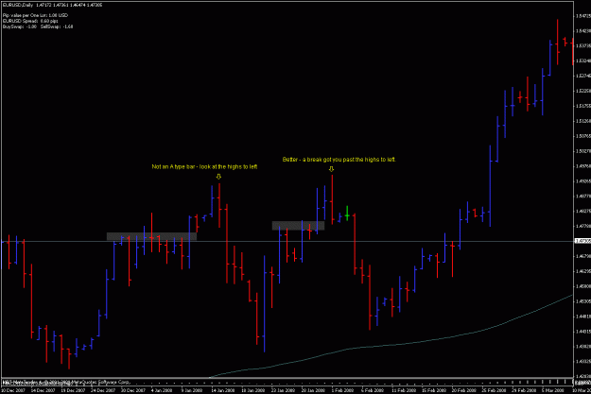Select the 'Not an A type bar' annotation text
Screen dimensions: 591x394
tap(204, 166)
